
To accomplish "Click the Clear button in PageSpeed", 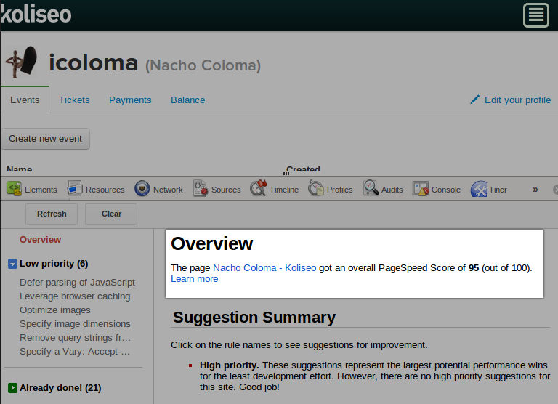I will tap(111, 214).
